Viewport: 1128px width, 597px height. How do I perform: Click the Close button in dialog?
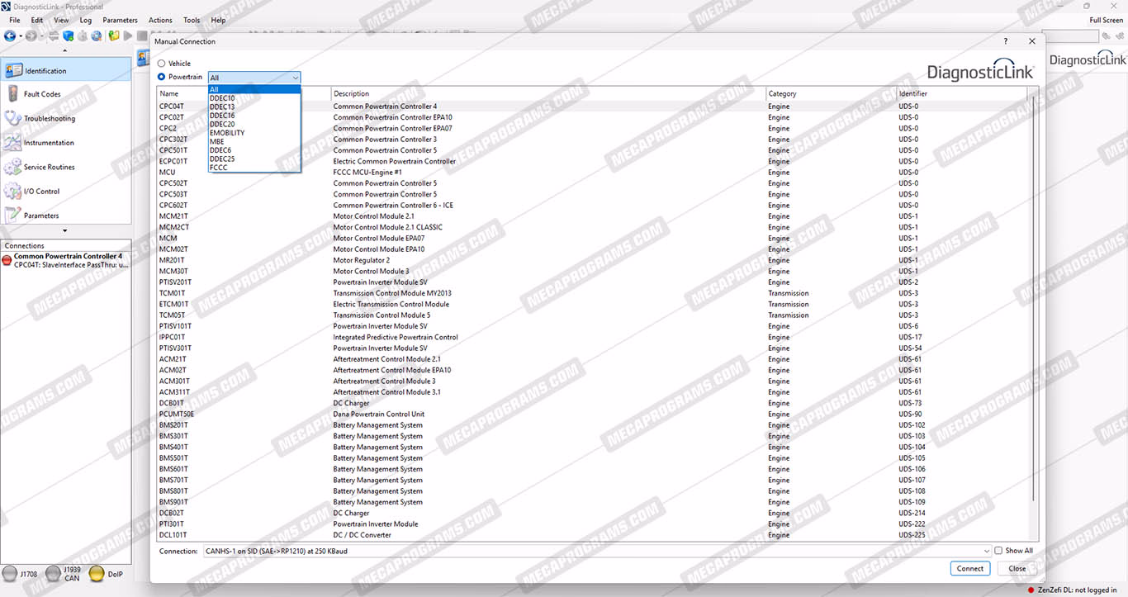tap(1017, 569)
